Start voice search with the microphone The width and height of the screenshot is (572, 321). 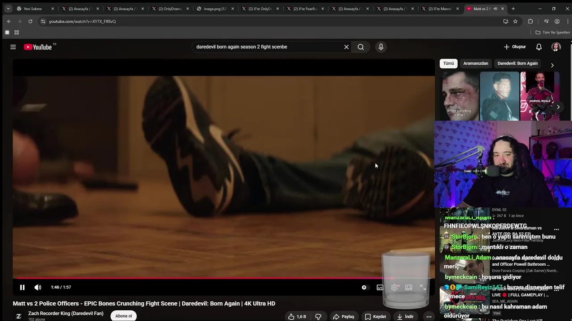click(x=381, y=47)
